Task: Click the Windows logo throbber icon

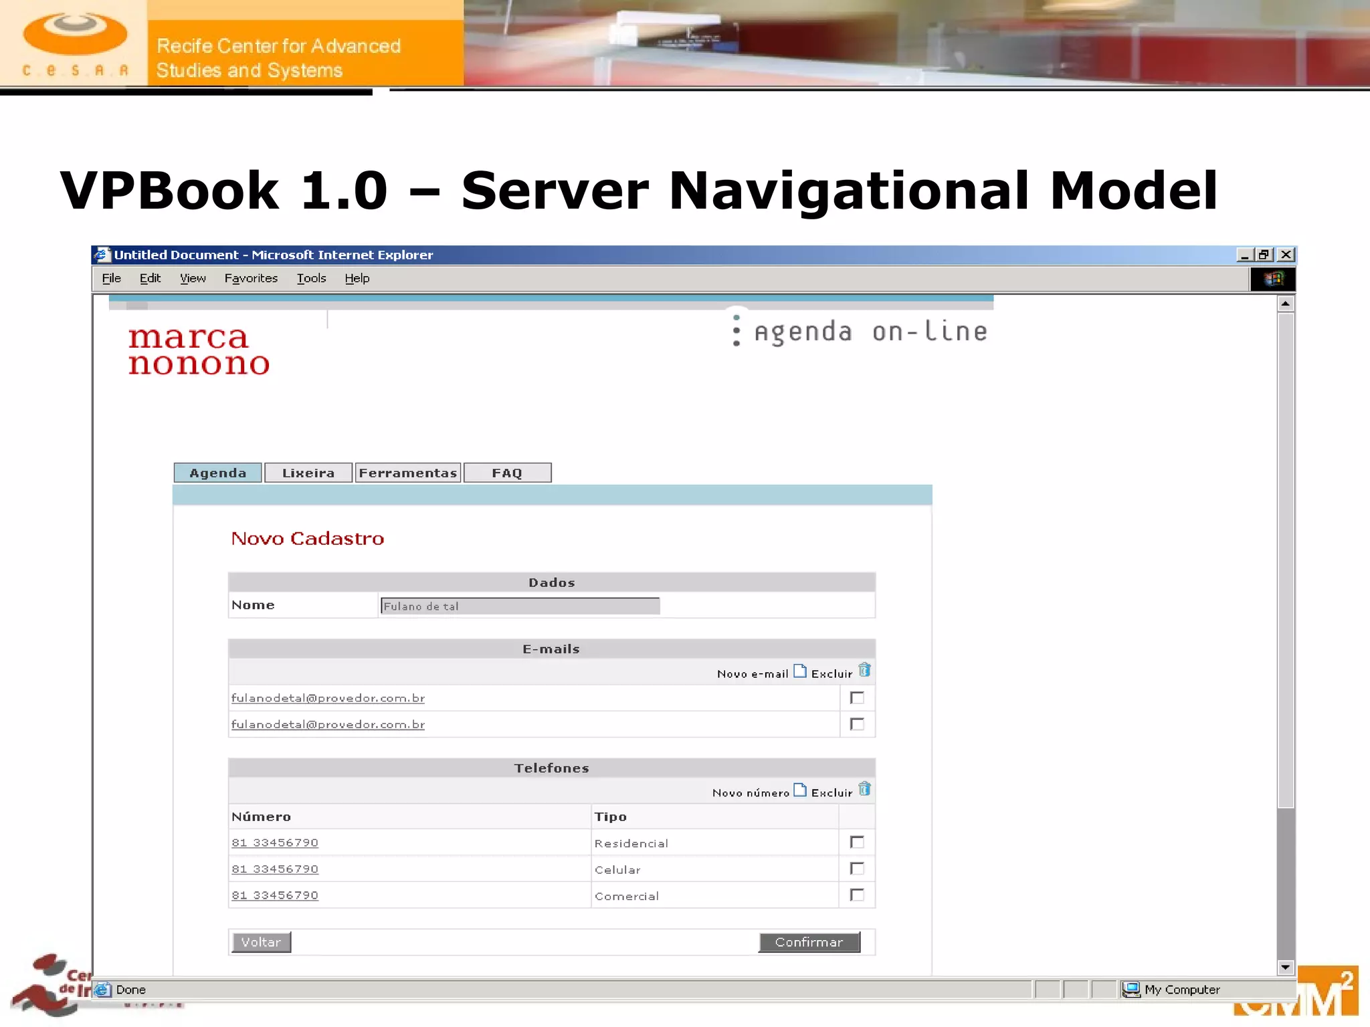Action: tap(1273, 279)
